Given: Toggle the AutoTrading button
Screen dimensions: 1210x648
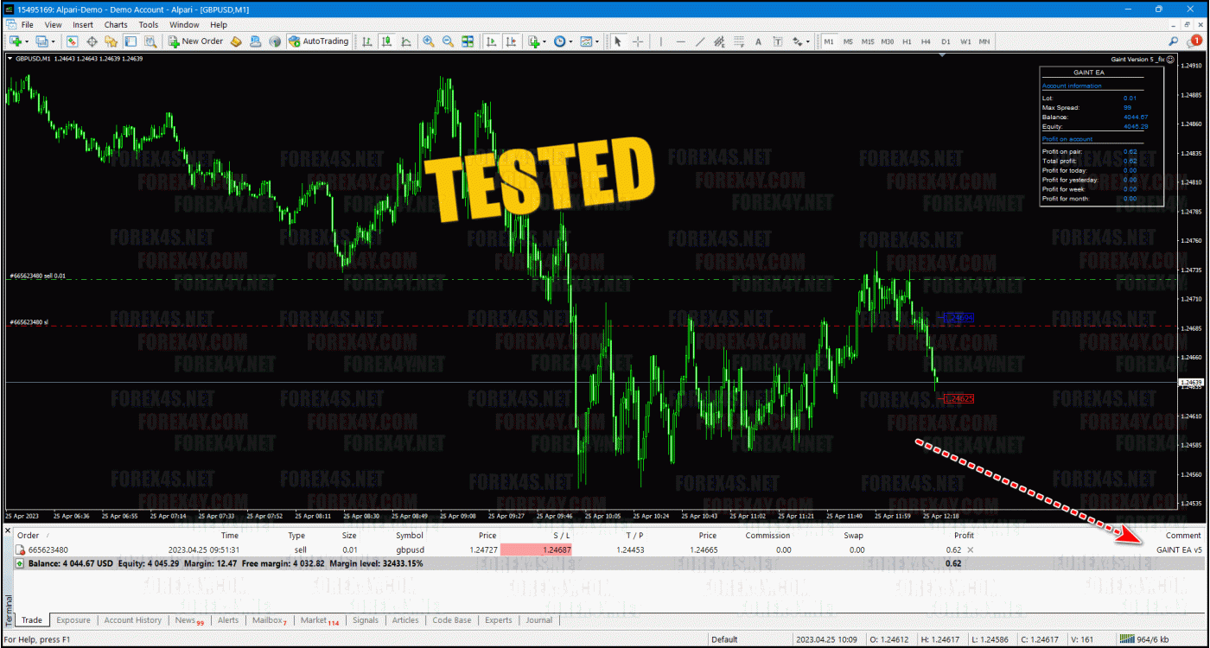Looking at the screenshot, I should click(318, 41).
